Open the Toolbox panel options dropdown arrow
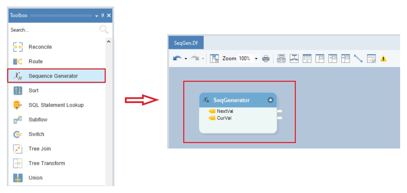 tap(97, 16)
